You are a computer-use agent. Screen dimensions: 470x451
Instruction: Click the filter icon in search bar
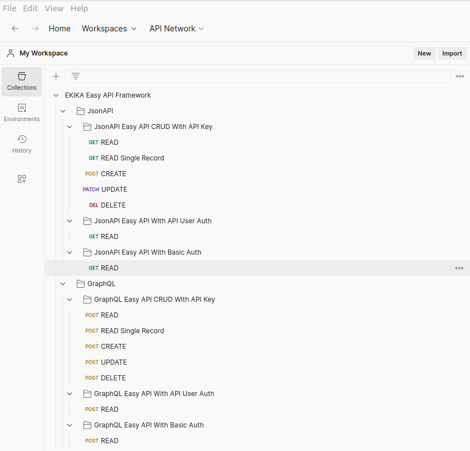pos(76,76)
